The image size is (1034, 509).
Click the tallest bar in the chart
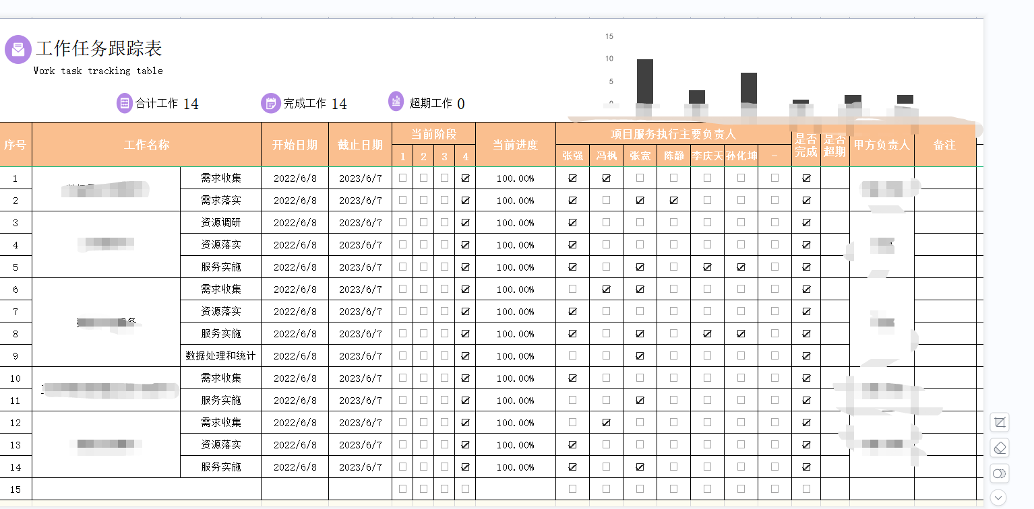click(645, 81)
